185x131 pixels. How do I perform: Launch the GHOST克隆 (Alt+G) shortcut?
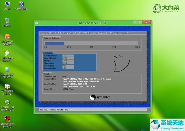7,56
